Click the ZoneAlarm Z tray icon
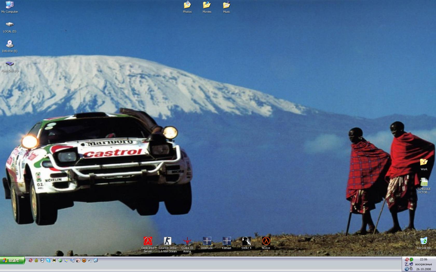436x272 pixels. [x=407, y=264]
